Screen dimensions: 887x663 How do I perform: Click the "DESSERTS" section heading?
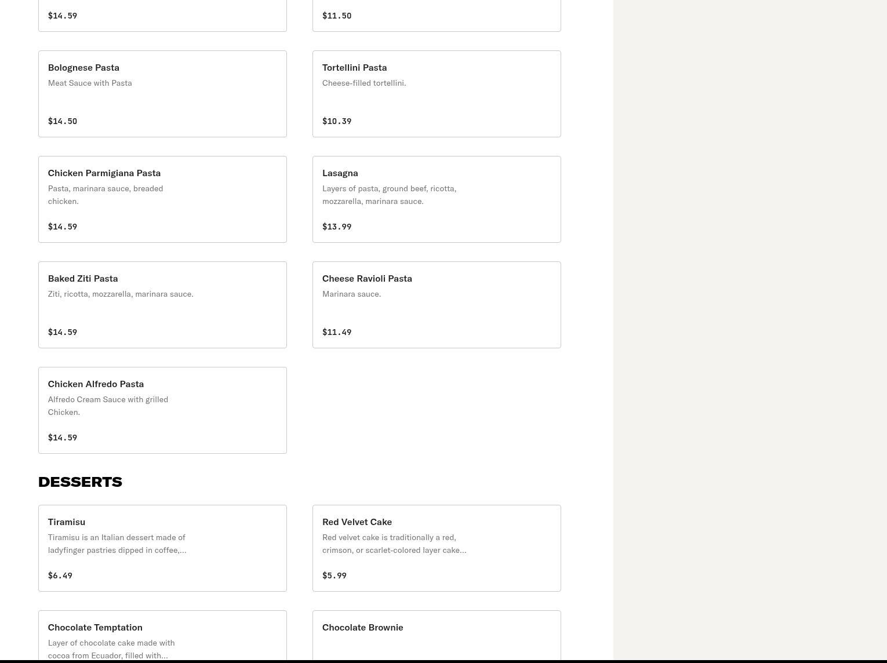80,482
